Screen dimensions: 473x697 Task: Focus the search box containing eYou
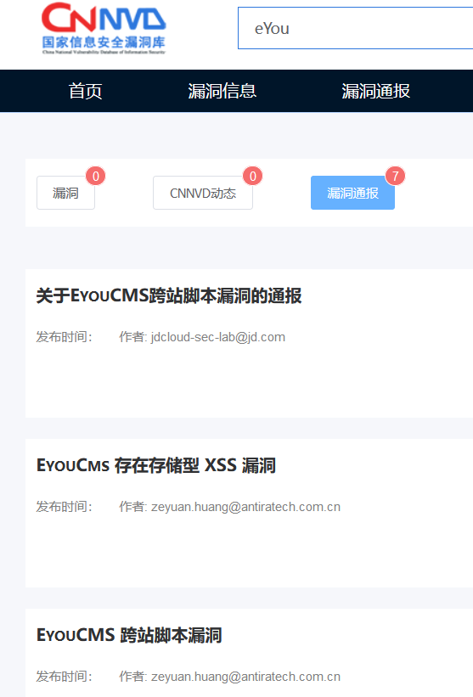[356, 28]
